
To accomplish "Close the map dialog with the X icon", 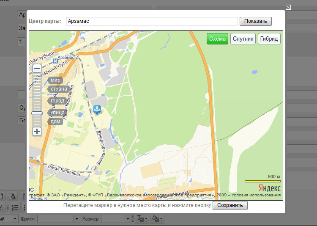I will point(288,7).
